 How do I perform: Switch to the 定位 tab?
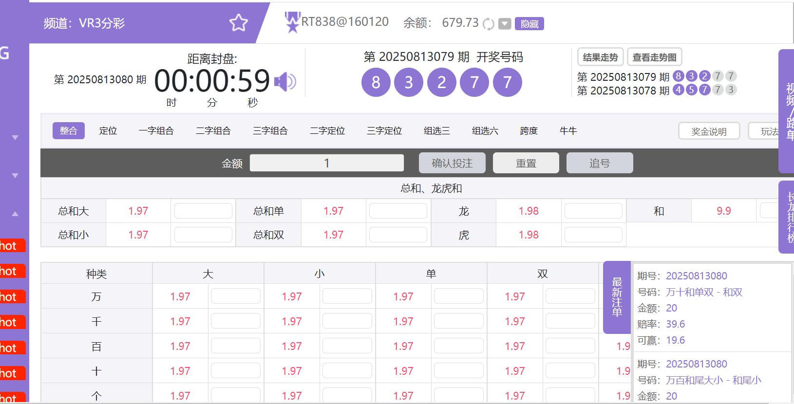(x=108, y=131)
